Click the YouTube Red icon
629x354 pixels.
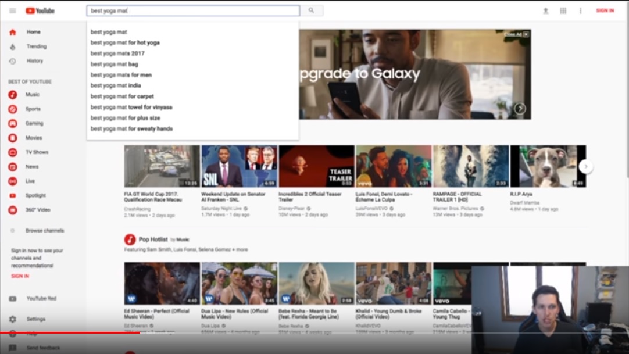13,299
